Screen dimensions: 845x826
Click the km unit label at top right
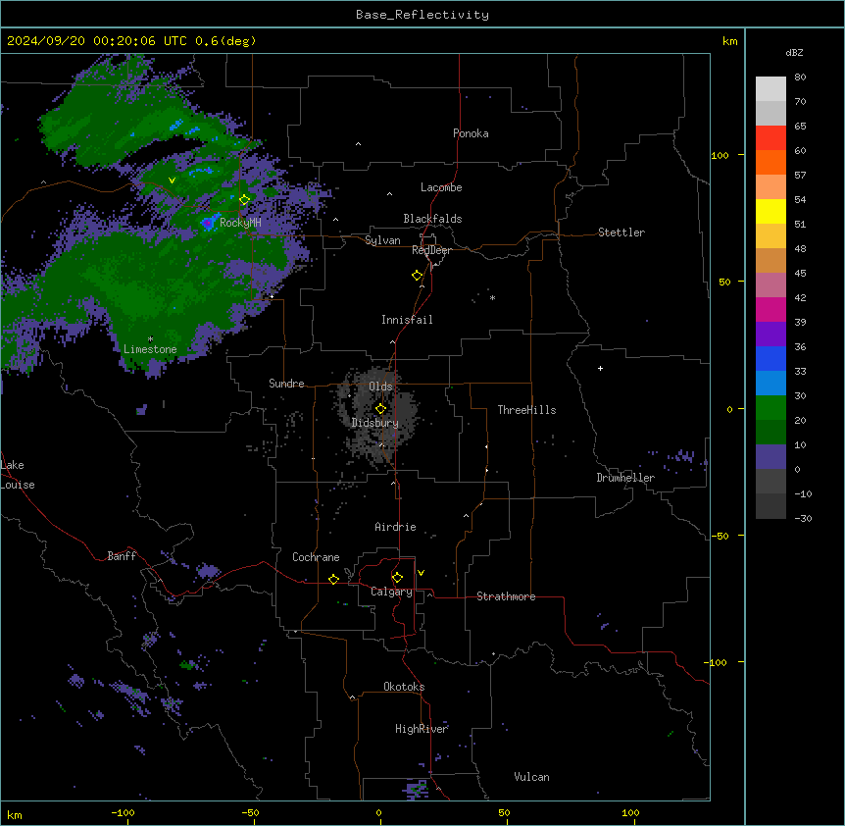(730, 41)
